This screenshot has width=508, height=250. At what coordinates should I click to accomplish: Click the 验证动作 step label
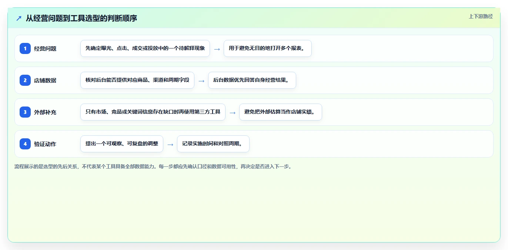[x=45, y=144]
